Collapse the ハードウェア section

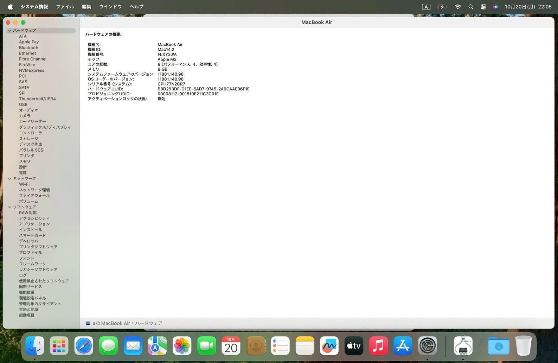point(9,31)
